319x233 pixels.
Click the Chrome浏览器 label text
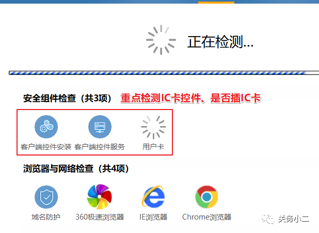coord(206,217)
